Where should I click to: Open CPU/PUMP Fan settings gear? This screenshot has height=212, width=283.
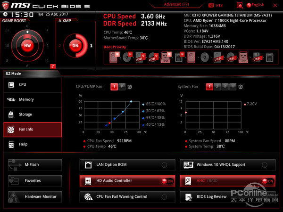point(130,87)
